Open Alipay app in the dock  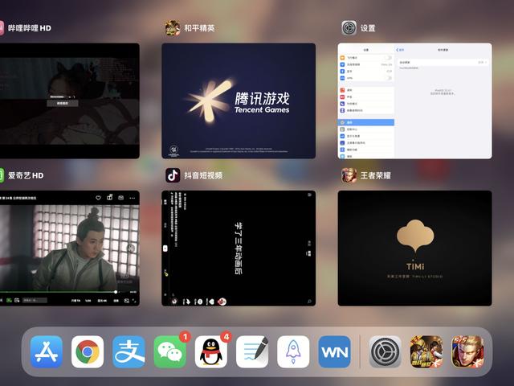point(128,351)
